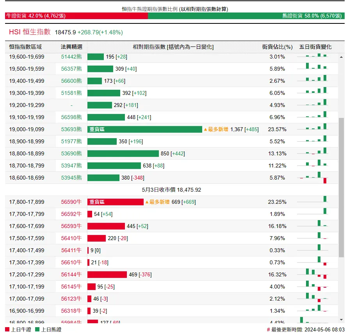Click the orange 最多新增 marker in bear row
Viewport: 347px width, 333px height.
216,129
